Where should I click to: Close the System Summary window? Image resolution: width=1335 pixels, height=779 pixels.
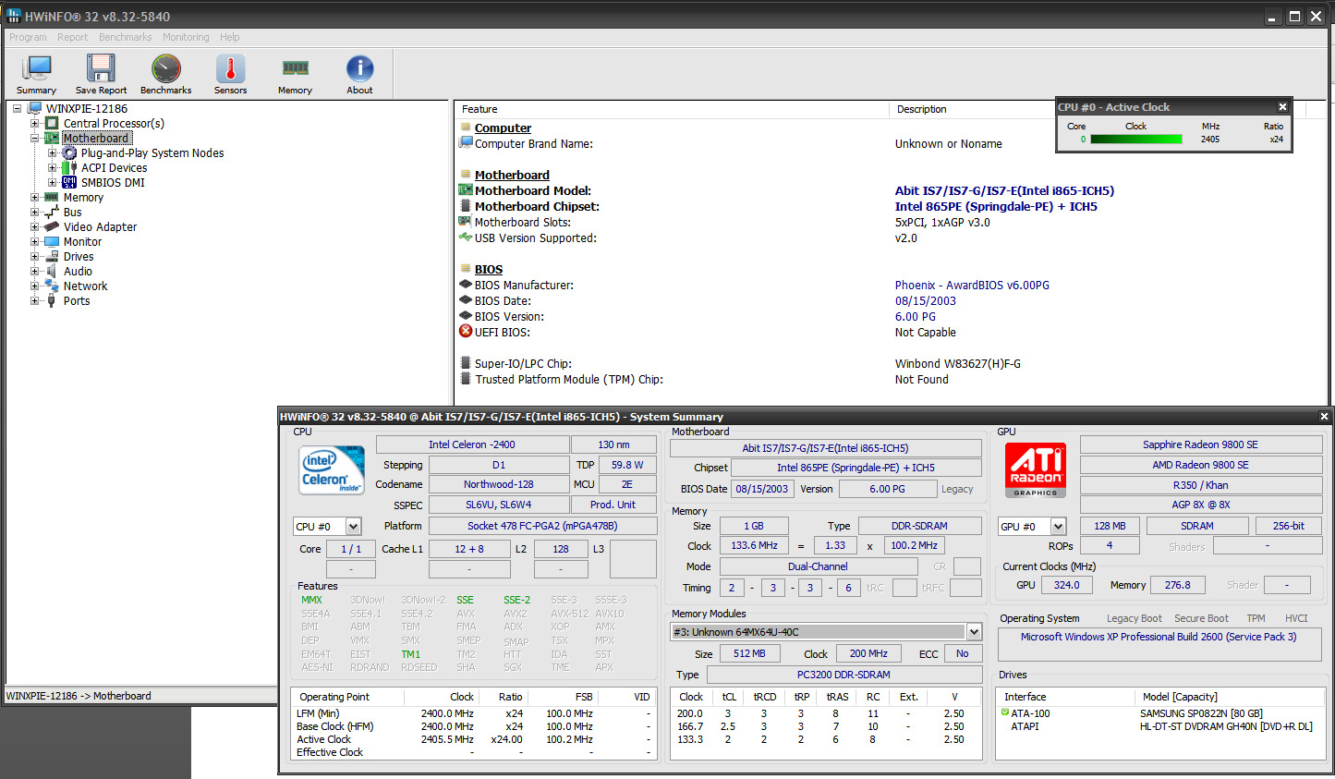pos(1323,417)
